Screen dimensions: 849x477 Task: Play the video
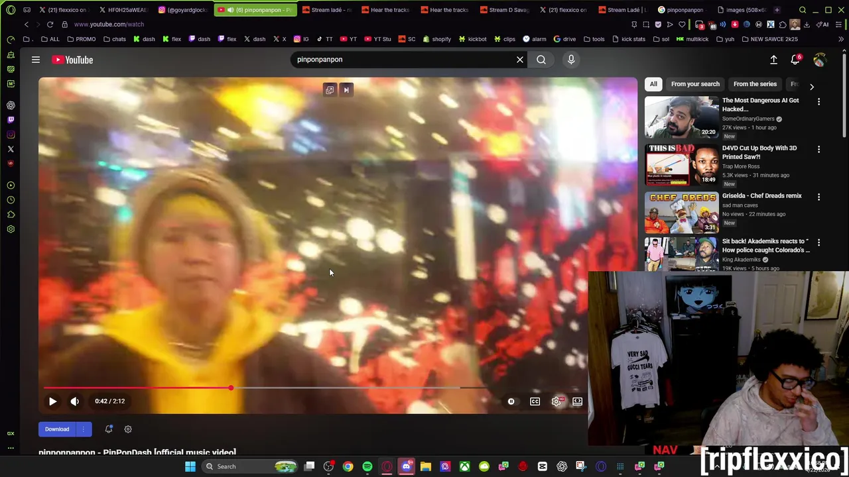point(52,401)
